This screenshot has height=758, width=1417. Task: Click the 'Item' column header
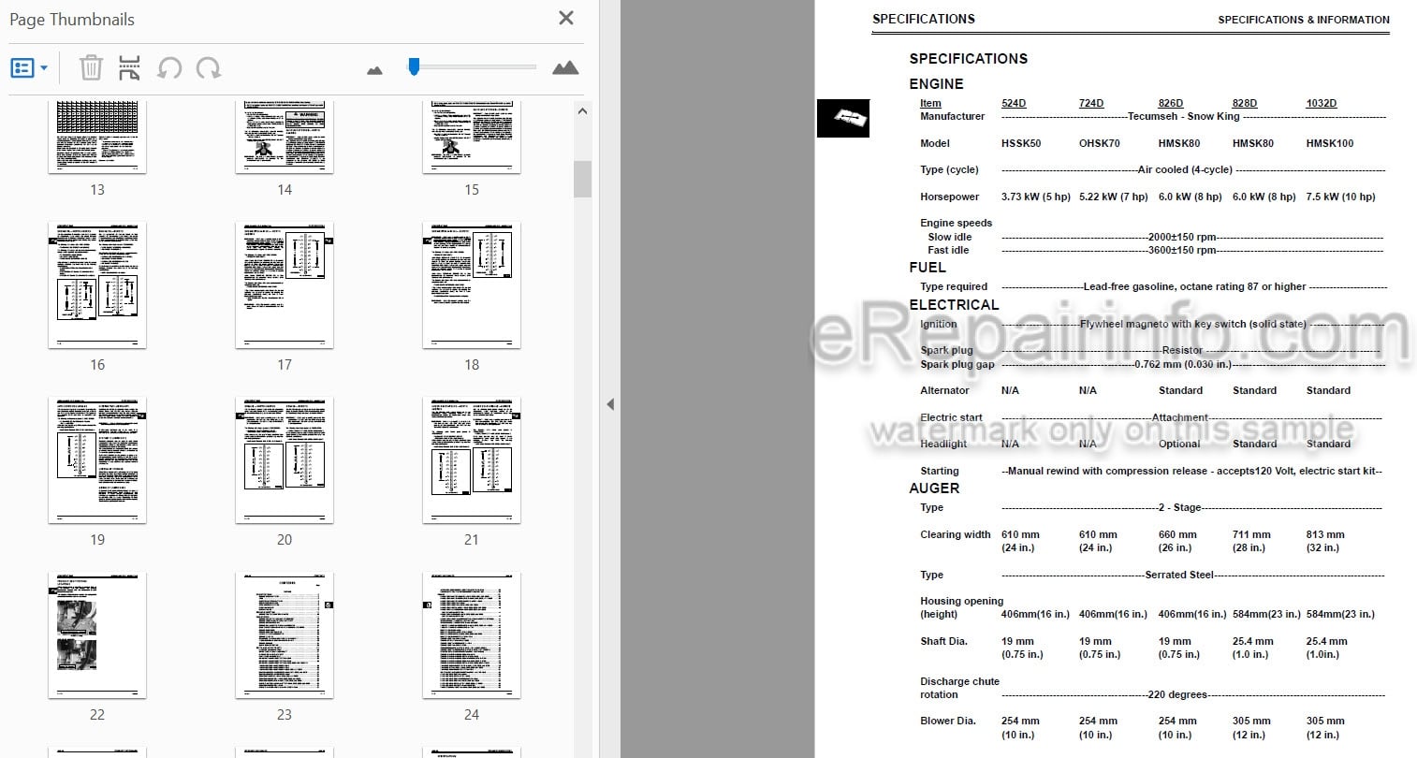coord(930,103)
